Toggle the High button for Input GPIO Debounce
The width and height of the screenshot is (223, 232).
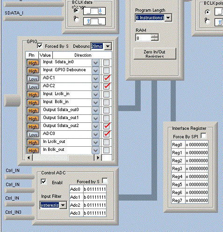tap(33, 71)
